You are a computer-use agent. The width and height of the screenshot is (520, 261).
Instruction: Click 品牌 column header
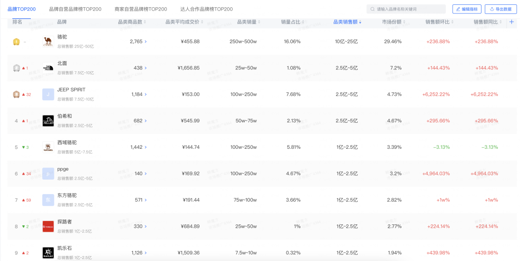coord(62,22)
